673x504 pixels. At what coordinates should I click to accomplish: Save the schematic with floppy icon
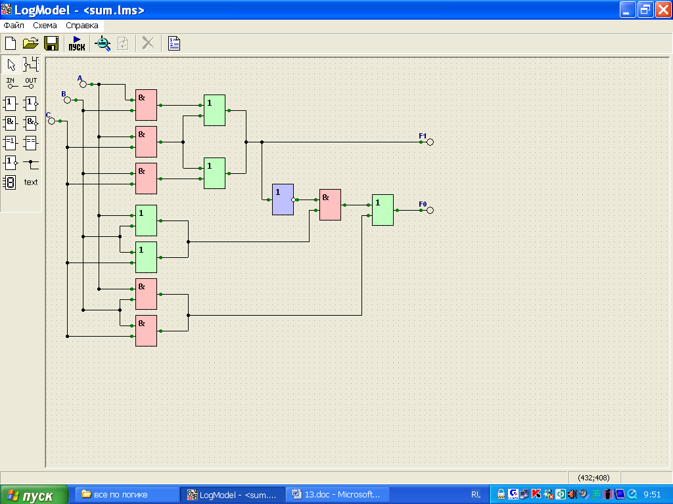(51, 43)
